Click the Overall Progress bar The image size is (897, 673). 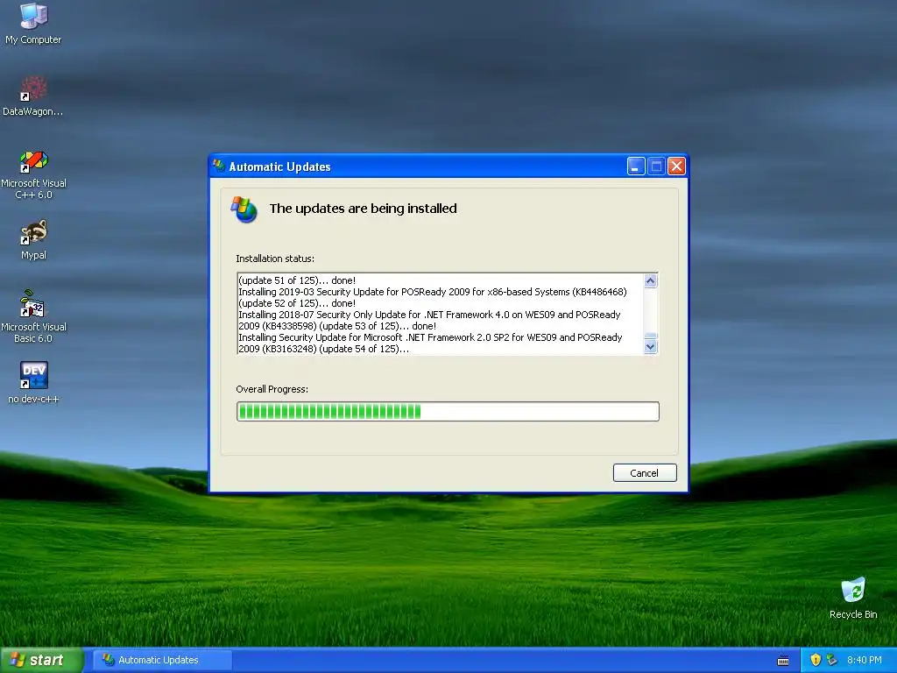[x=448, y=412]
